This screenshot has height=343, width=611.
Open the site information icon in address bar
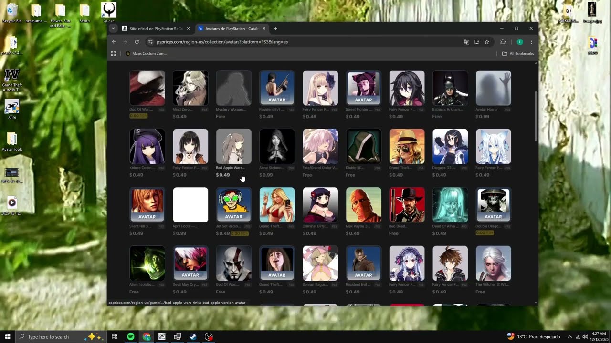(x=150, y=42)
